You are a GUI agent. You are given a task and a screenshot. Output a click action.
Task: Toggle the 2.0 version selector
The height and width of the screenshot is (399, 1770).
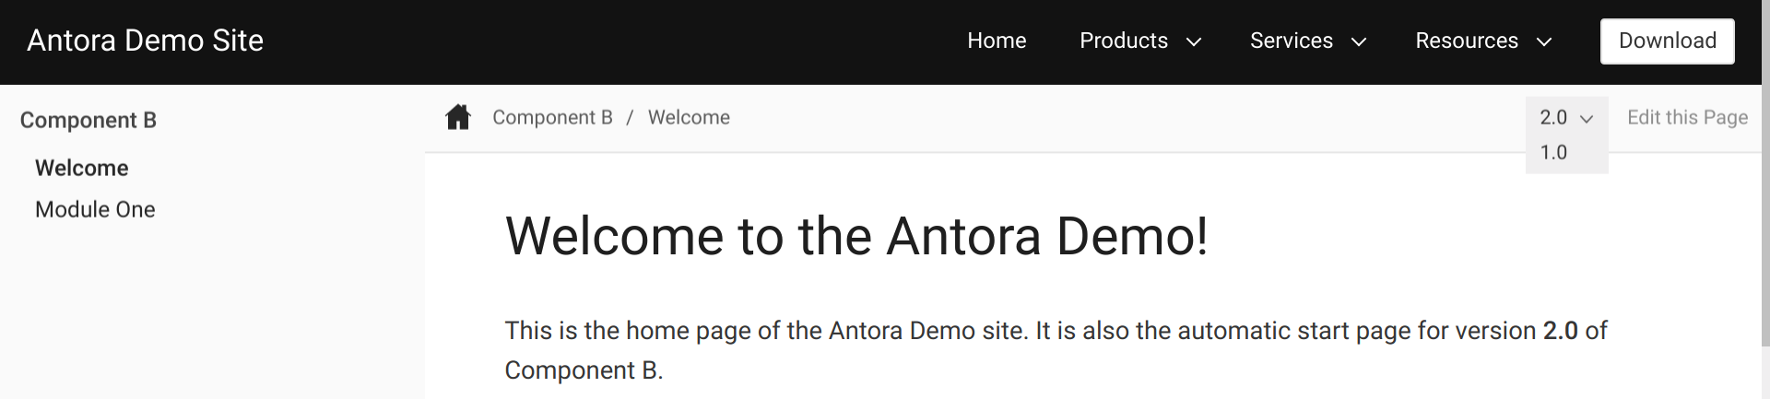pos(1554,118)
